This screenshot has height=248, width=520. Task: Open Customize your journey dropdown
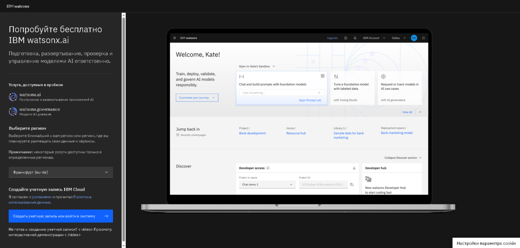click(197, 97)
